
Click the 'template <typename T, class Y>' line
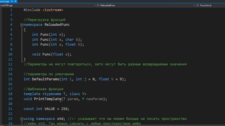[55, 94]
